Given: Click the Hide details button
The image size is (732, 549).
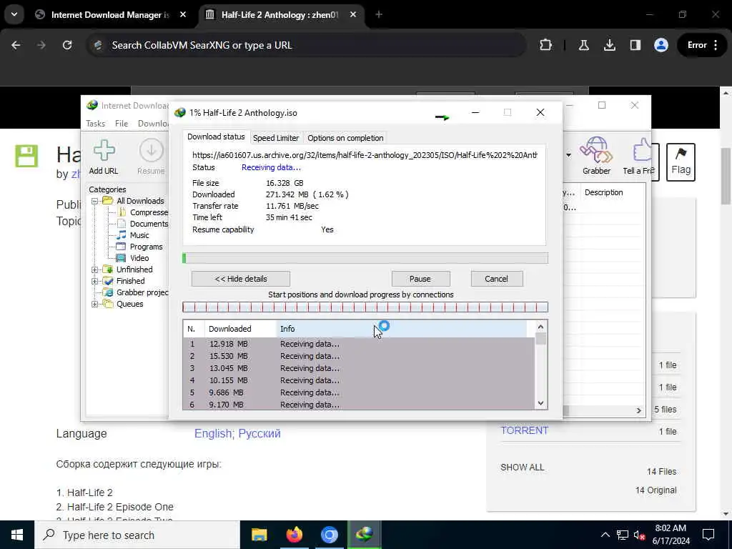Looking at the screenshot, I should (241, 279).
